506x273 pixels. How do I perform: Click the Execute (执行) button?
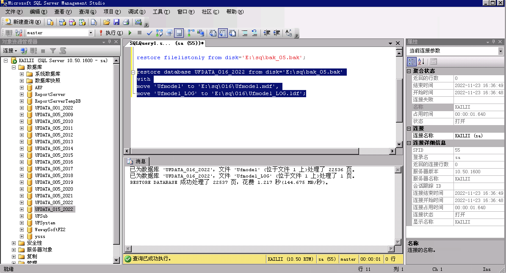click(111, 33)
